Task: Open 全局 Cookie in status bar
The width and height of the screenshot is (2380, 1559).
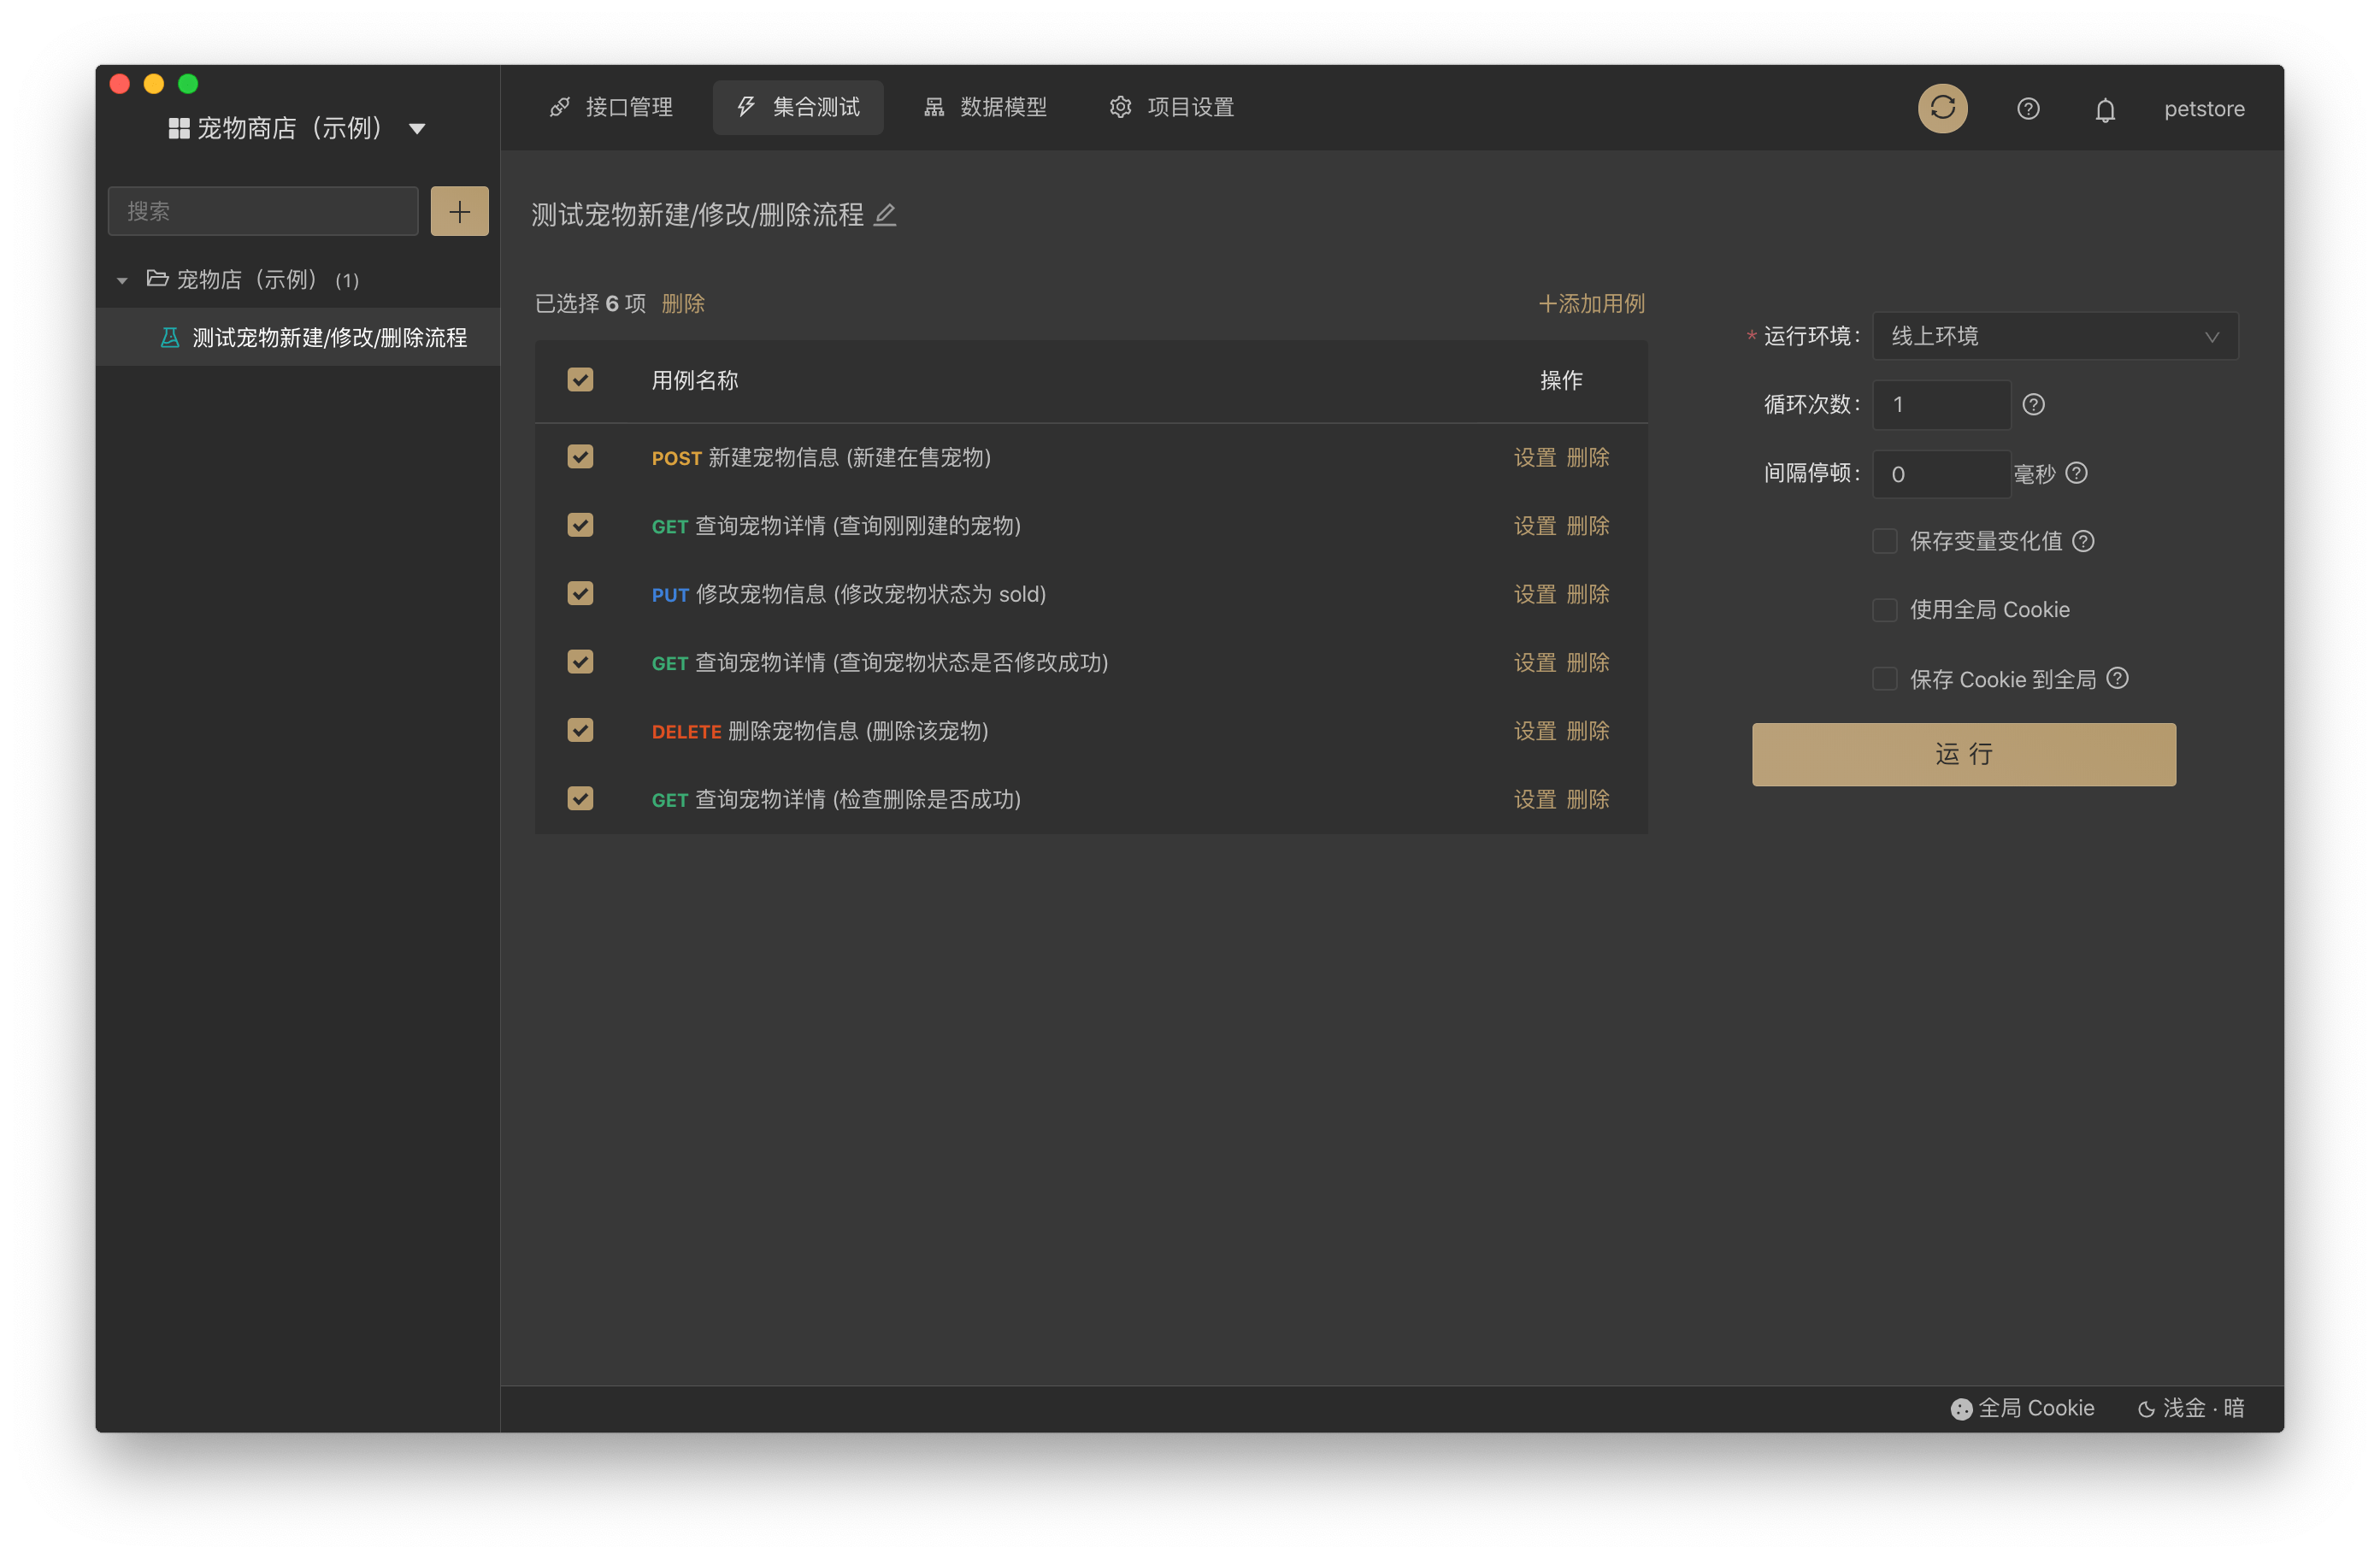Action: click(2022, 1408)
